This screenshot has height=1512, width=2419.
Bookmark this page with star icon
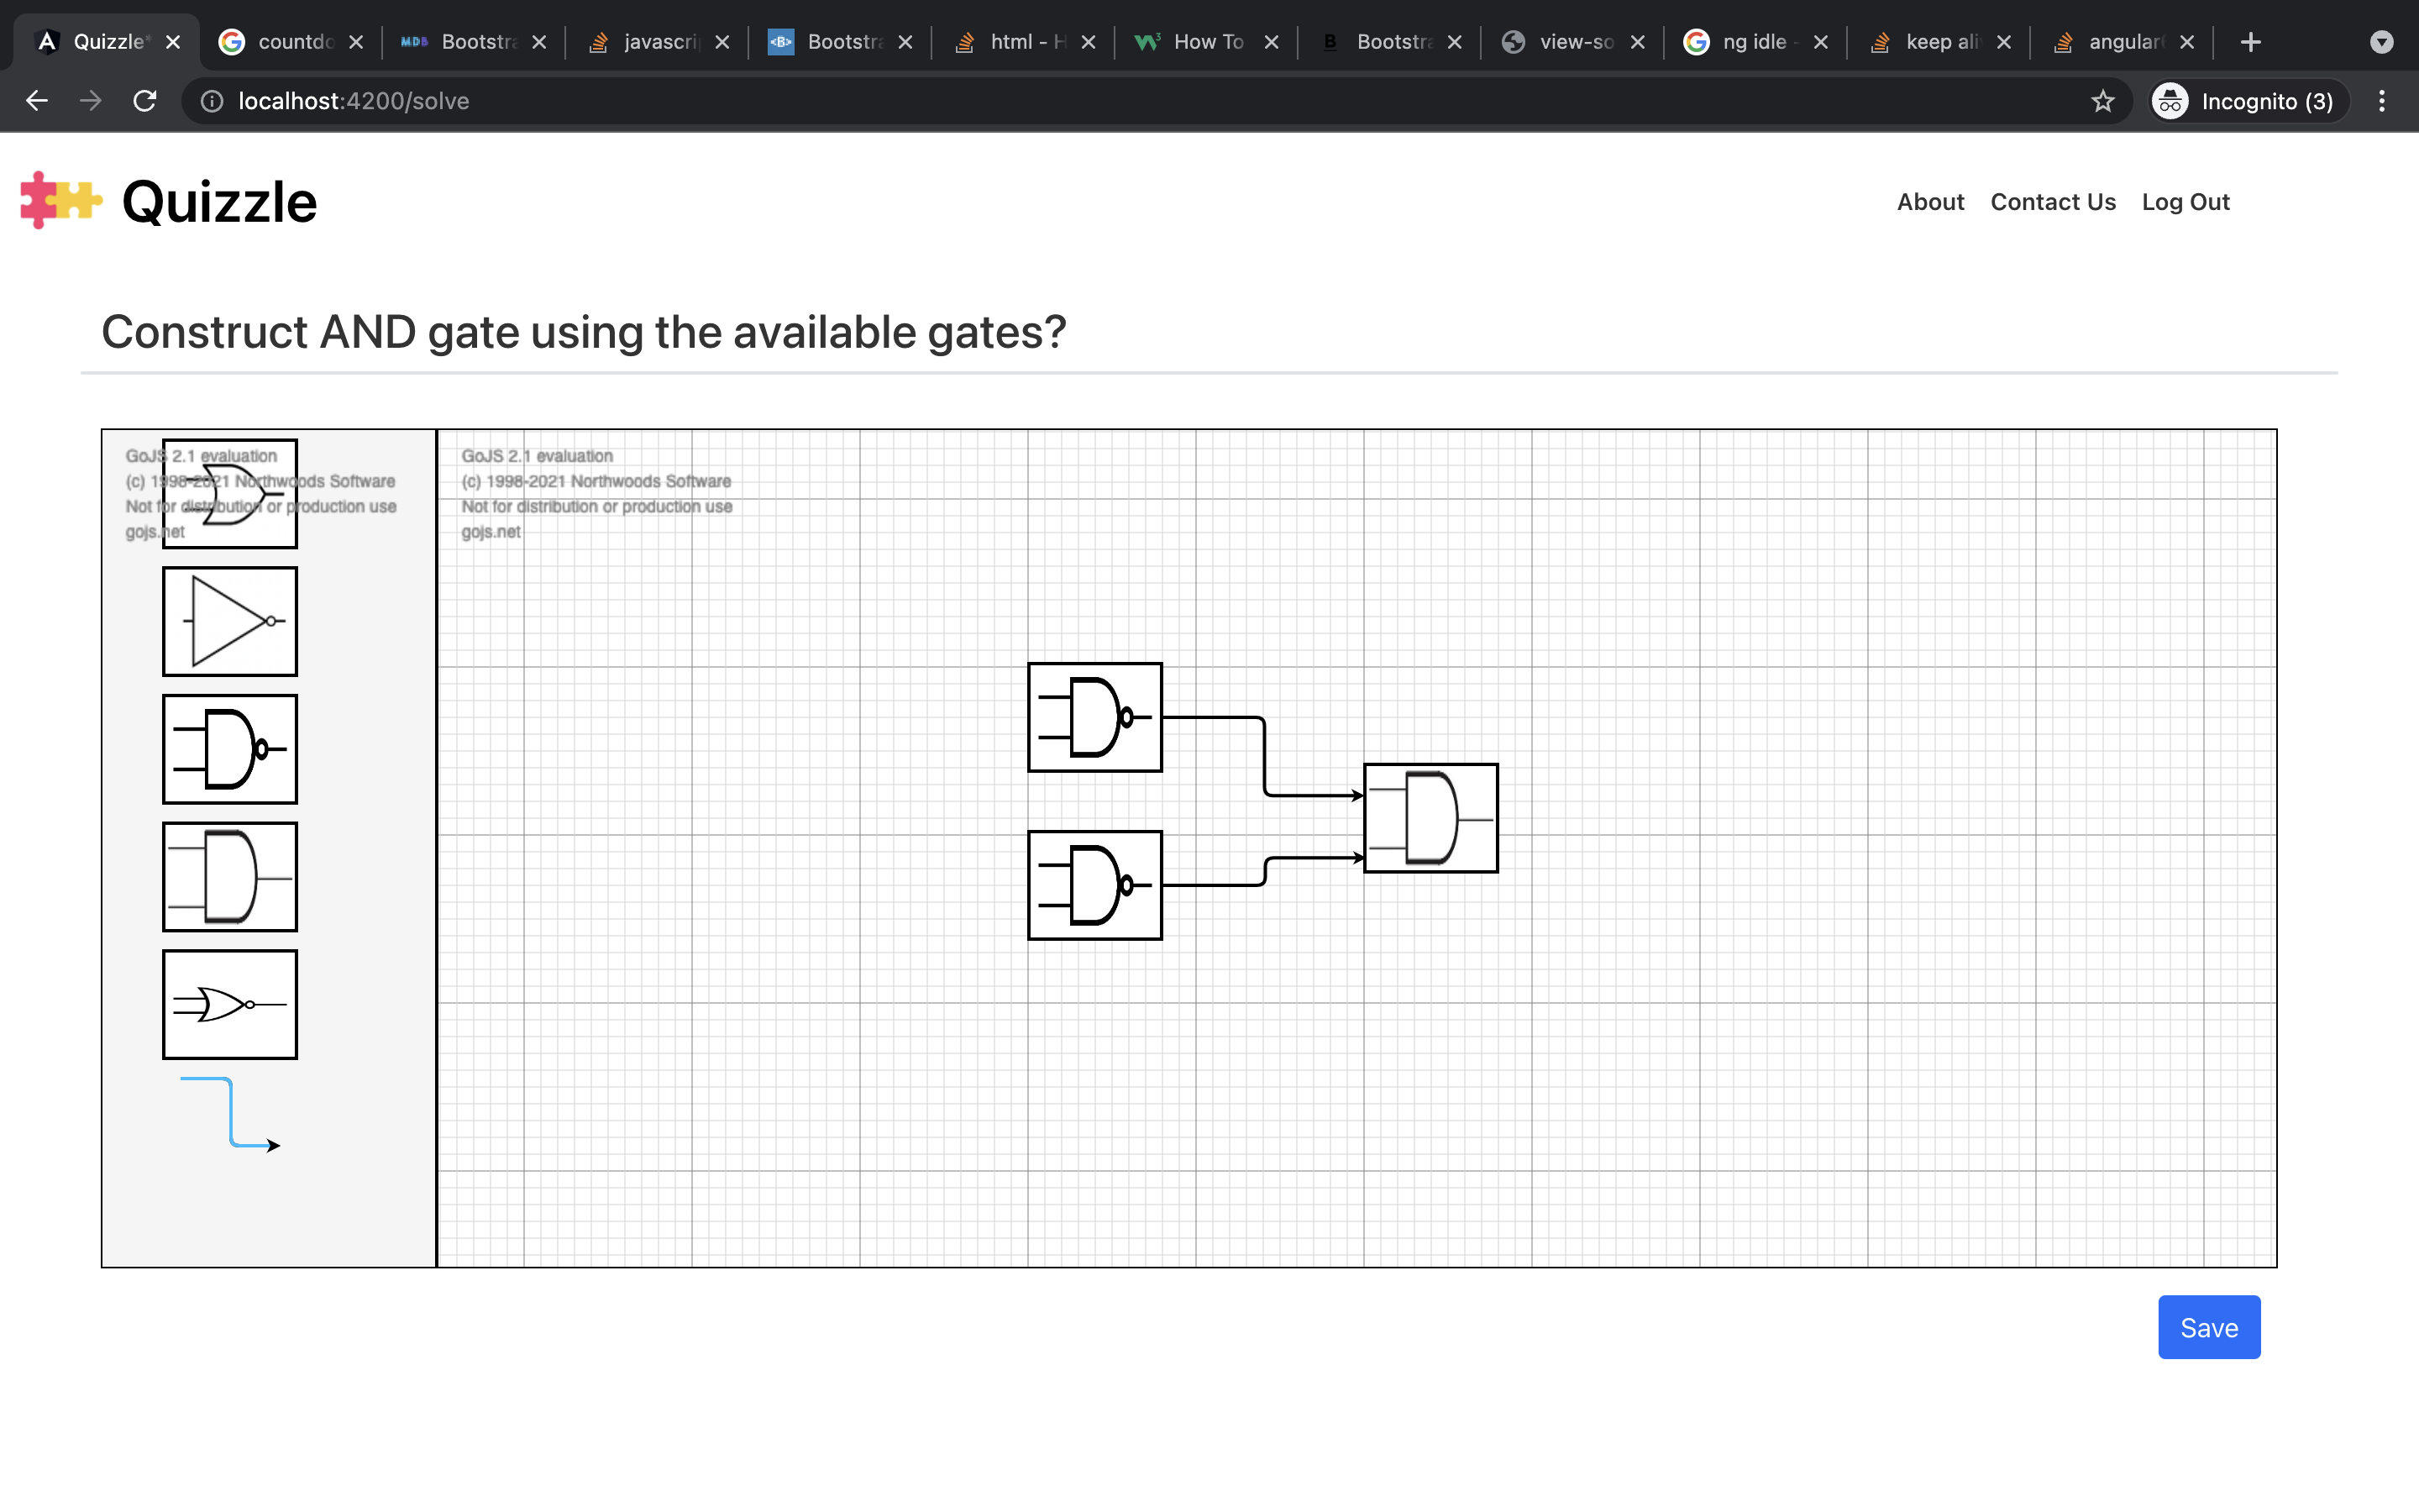pos(2102,101)
